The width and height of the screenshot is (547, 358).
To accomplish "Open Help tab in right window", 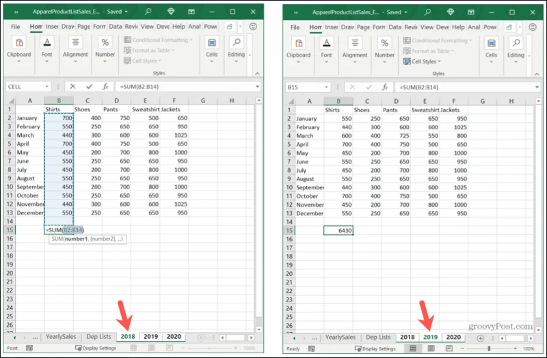I will pyautogui.click(x=458, y=27).
